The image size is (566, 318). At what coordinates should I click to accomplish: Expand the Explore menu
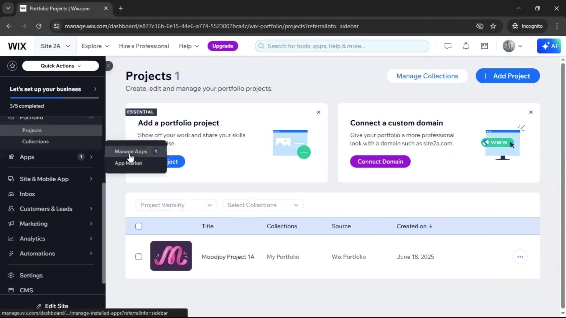point(95,46)
